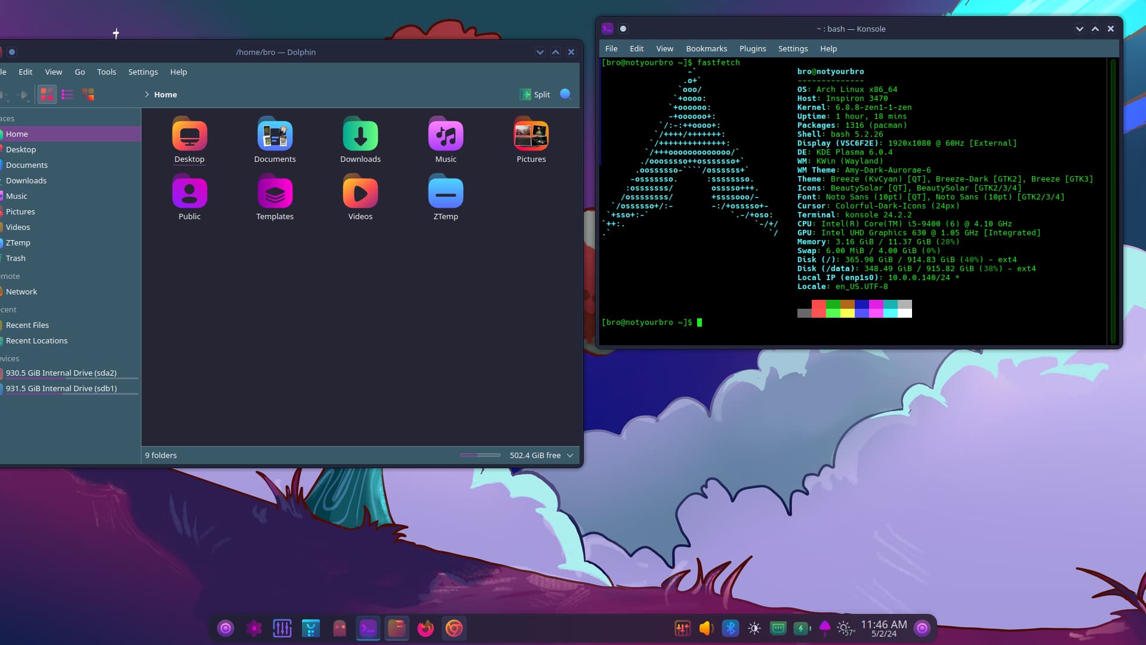
Task: Launch Chrome from the taskbar
Action: 454,628
